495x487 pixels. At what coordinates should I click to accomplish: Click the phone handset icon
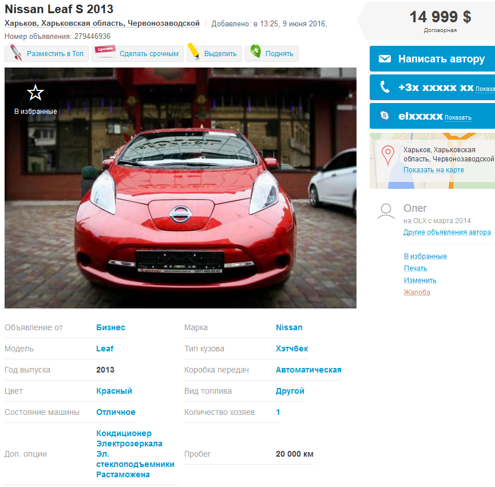pos(385,87)
